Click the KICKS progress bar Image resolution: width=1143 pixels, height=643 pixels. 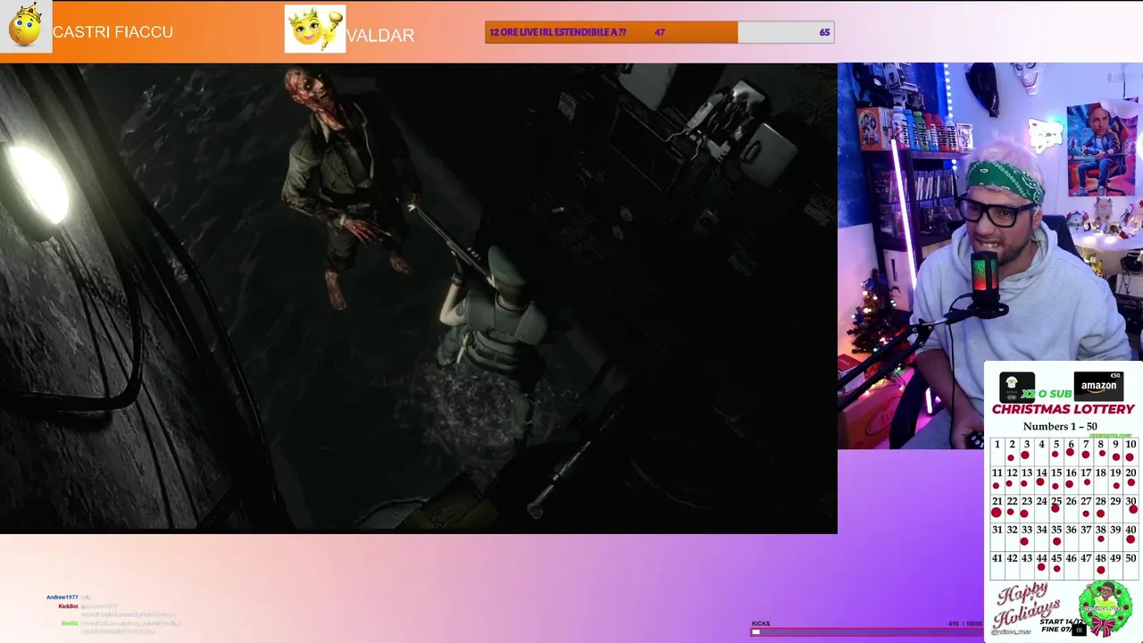pos(866,632)
